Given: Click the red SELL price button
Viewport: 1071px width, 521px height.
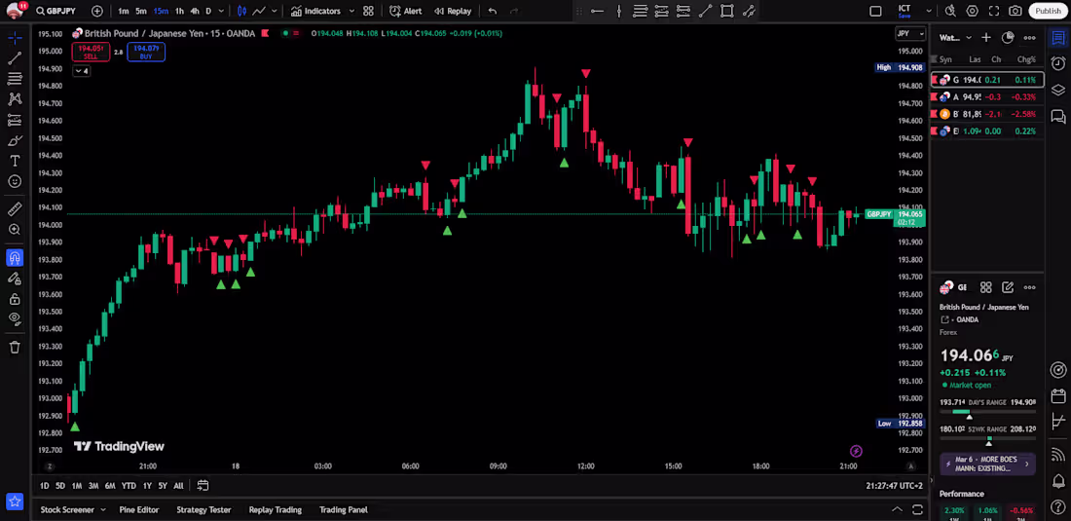Looking at the screenshot, I should 91,52.
